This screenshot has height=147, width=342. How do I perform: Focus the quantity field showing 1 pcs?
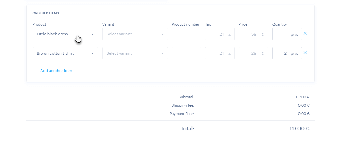pos(286,34)
